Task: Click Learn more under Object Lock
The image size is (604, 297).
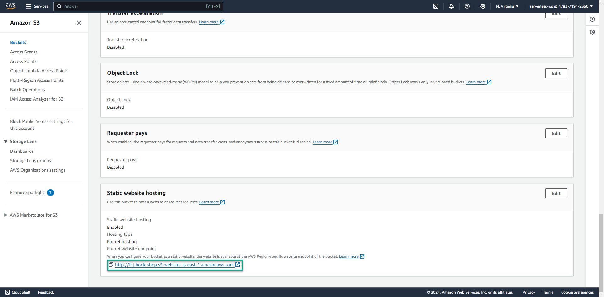Action: coord(476,82)
